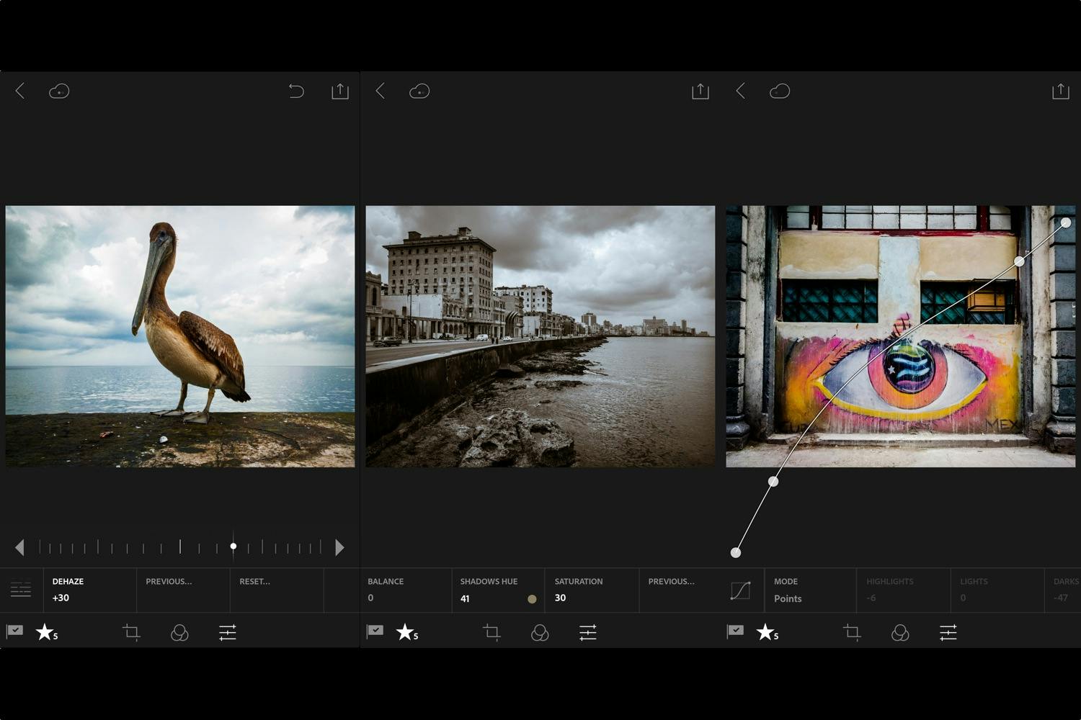The height and width of the screenshot is (720, 1081).
Task: Tap the cloud sync icon in the middle panel
Action: tap(419, 91)
